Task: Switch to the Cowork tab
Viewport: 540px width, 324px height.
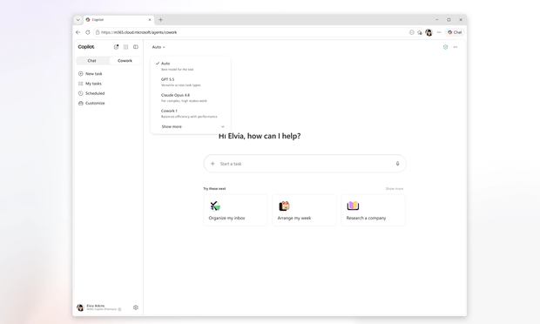Action: 125,61
